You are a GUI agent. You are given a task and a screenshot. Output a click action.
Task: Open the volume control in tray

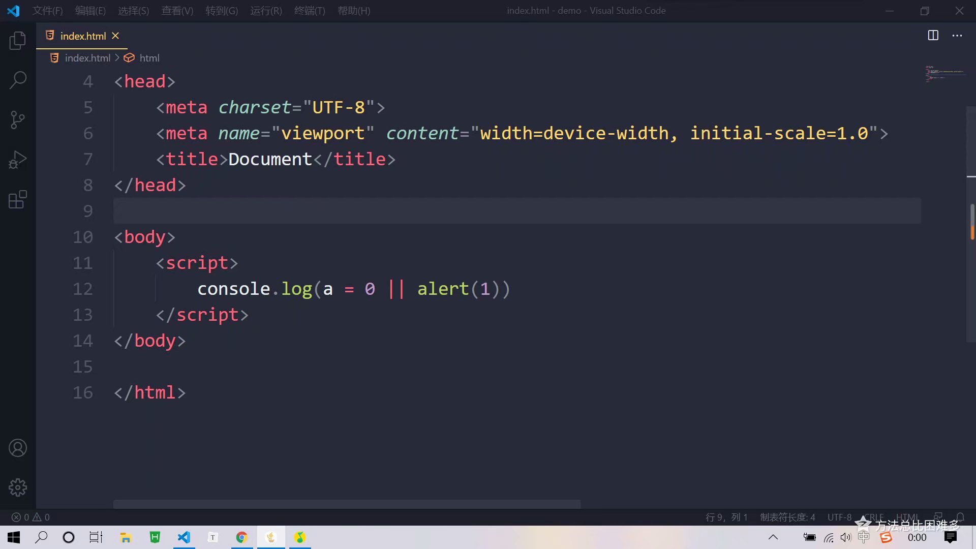coord(846,537)
